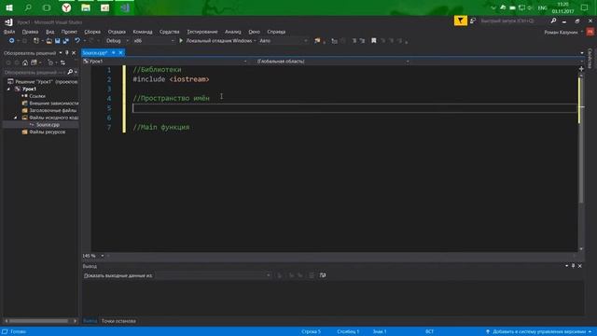Screen dimensions: 597x336
Task: Open the Сборка menu
Action: [92, 32]
